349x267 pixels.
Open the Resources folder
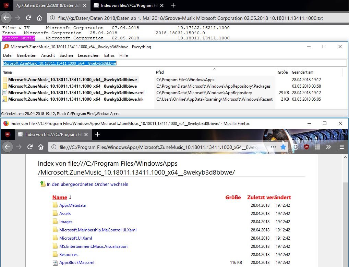68,255
